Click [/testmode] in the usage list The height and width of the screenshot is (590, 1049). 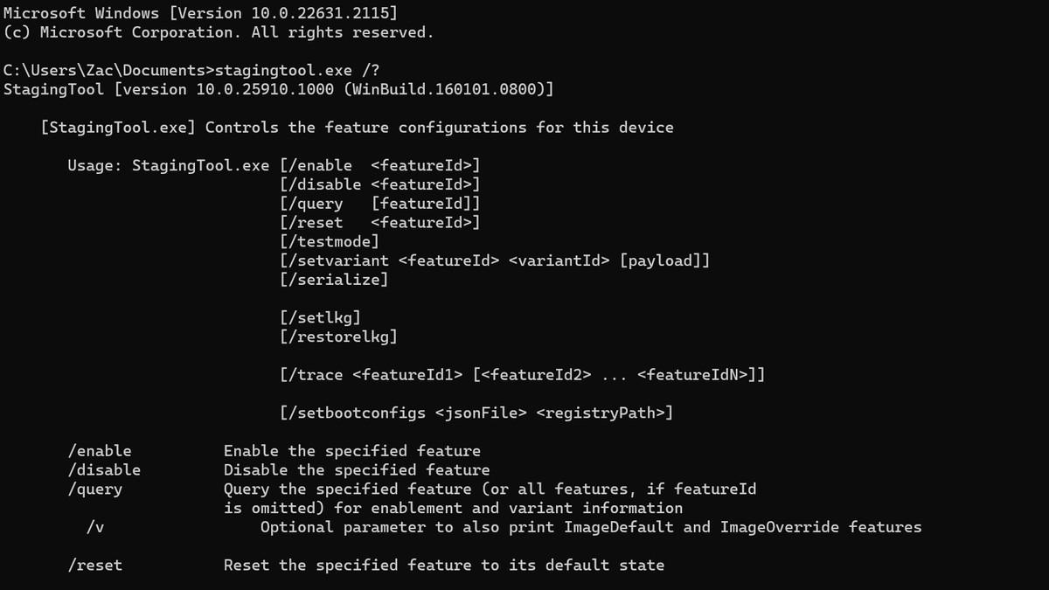330,241
